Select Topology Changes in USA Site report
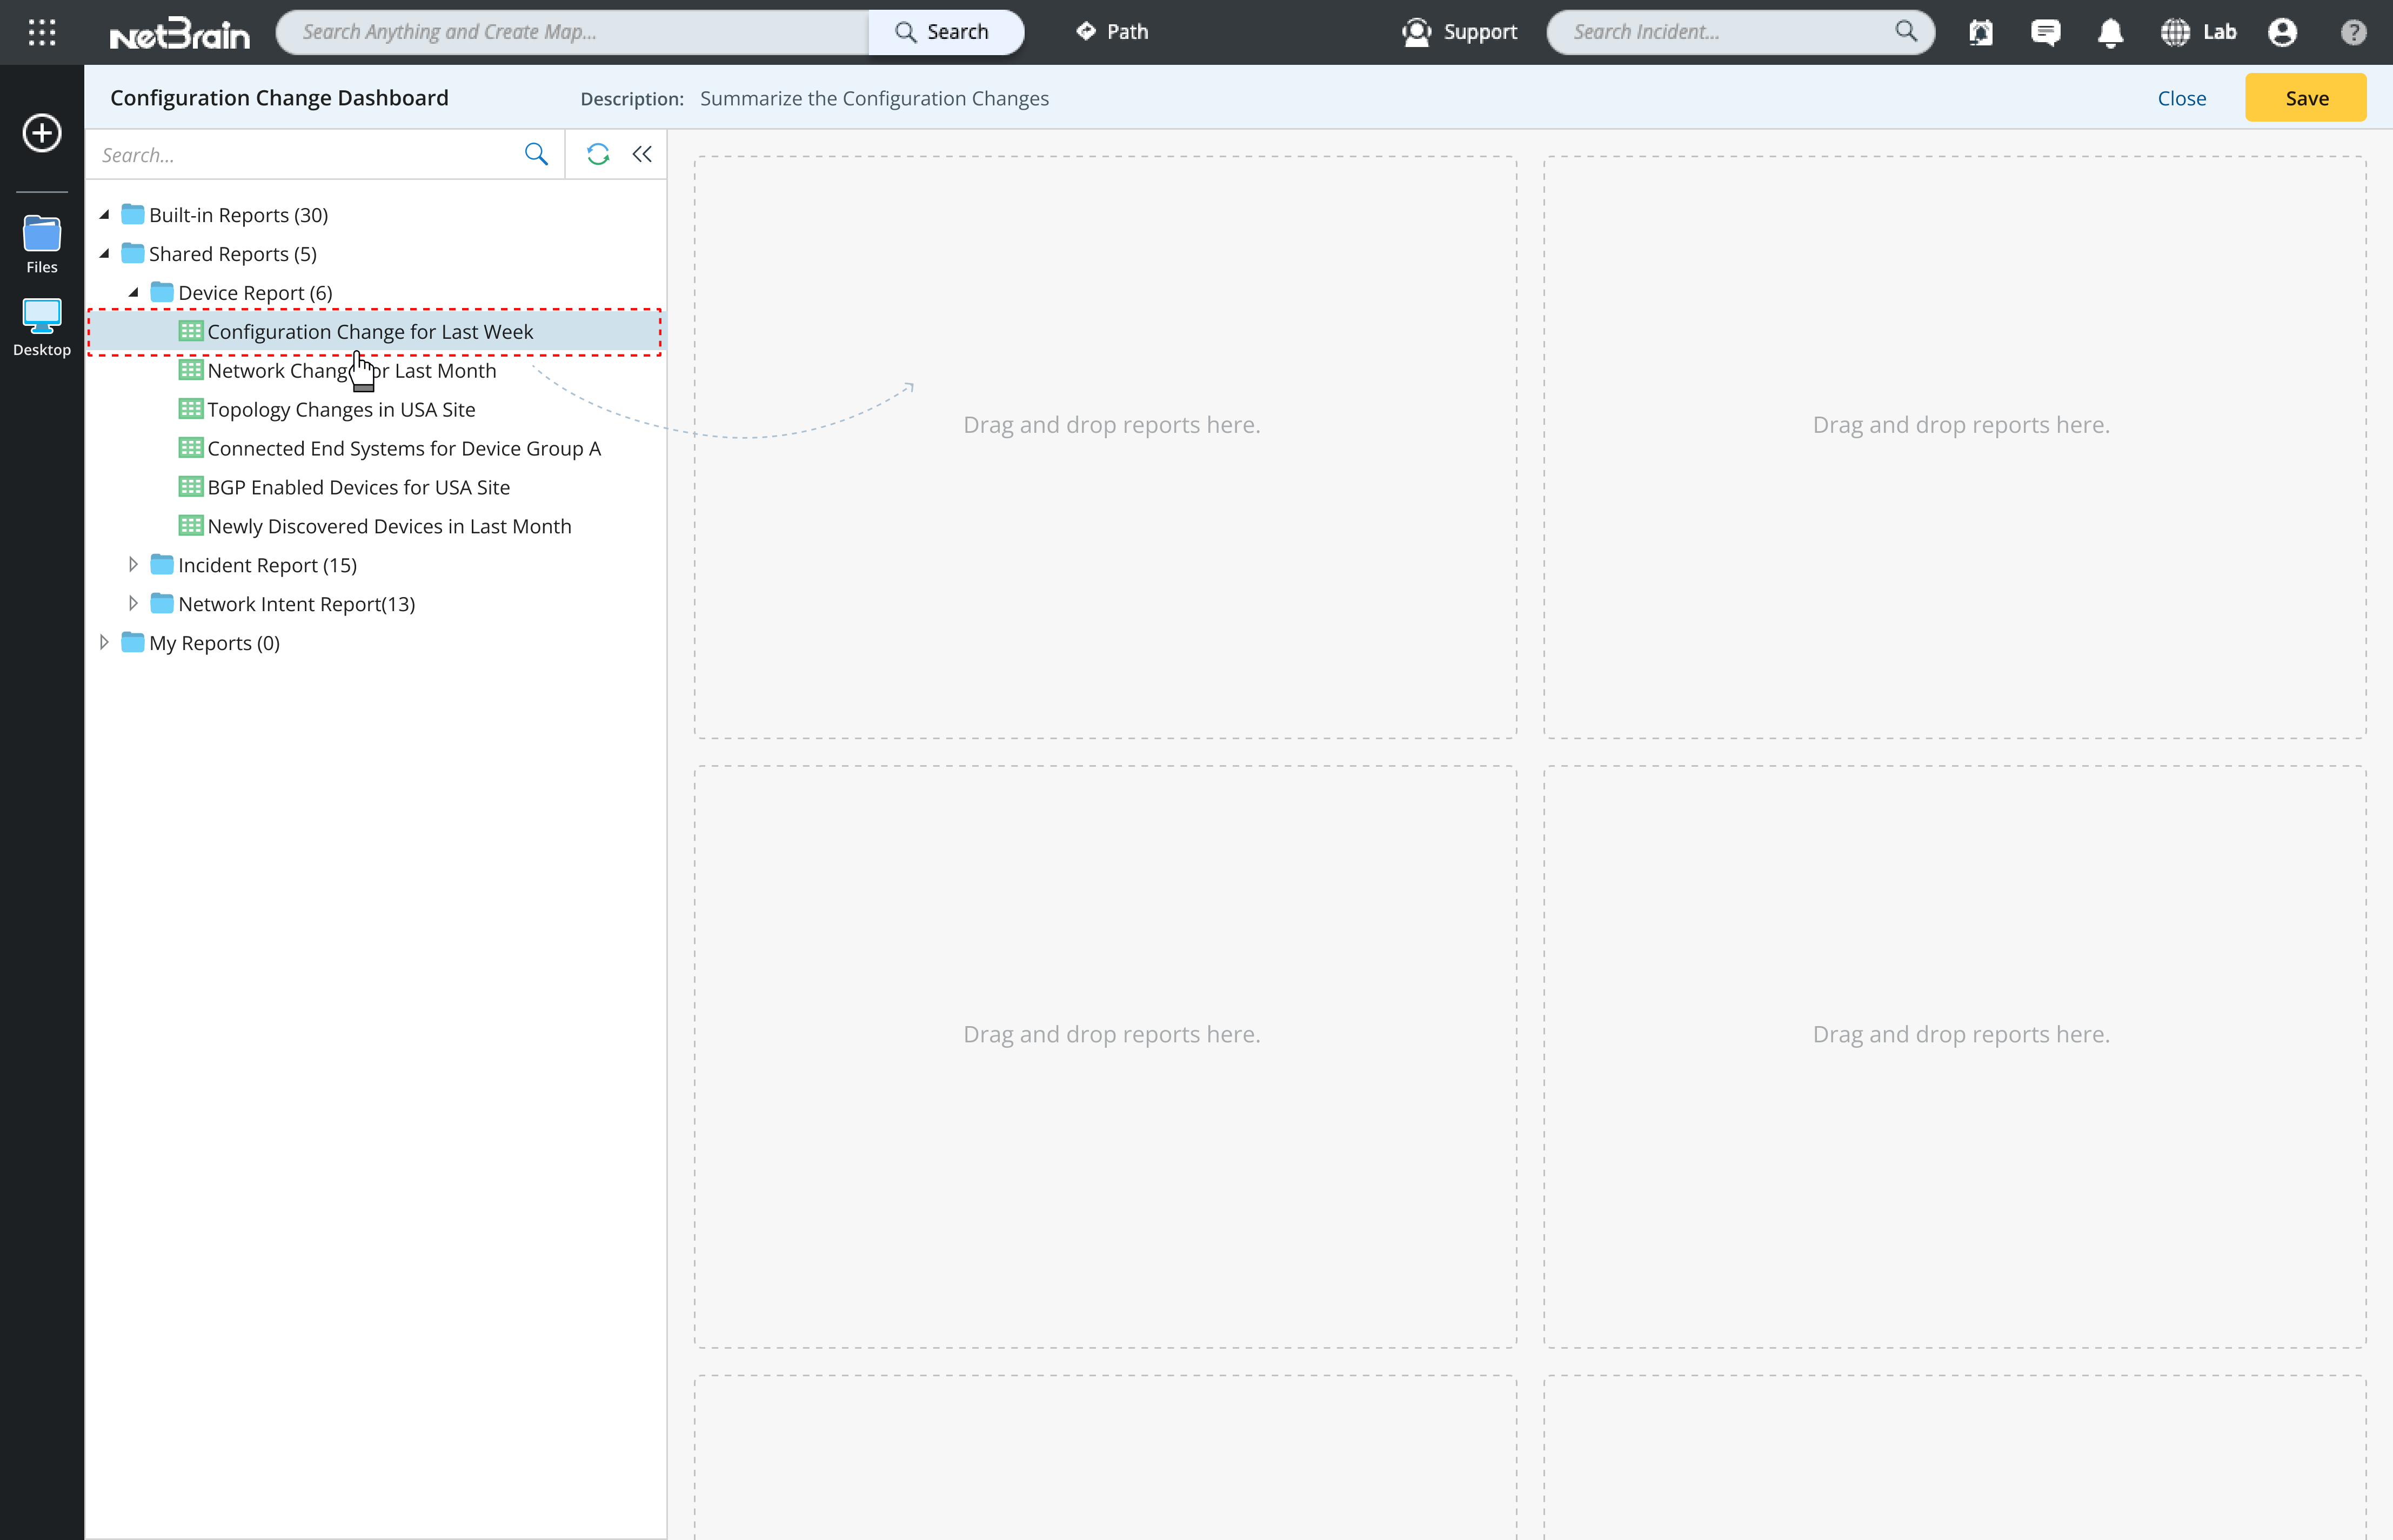This screenshot has width=2393, height=1540. 341,409
